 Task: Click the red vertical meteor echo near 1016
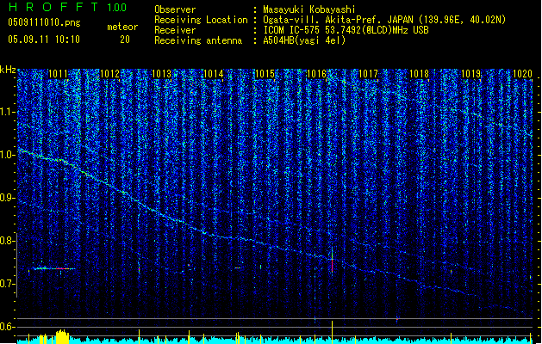pos(333,263)
